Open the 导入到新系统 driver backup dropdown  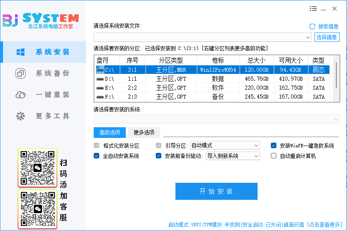click(x=233, y=156)
